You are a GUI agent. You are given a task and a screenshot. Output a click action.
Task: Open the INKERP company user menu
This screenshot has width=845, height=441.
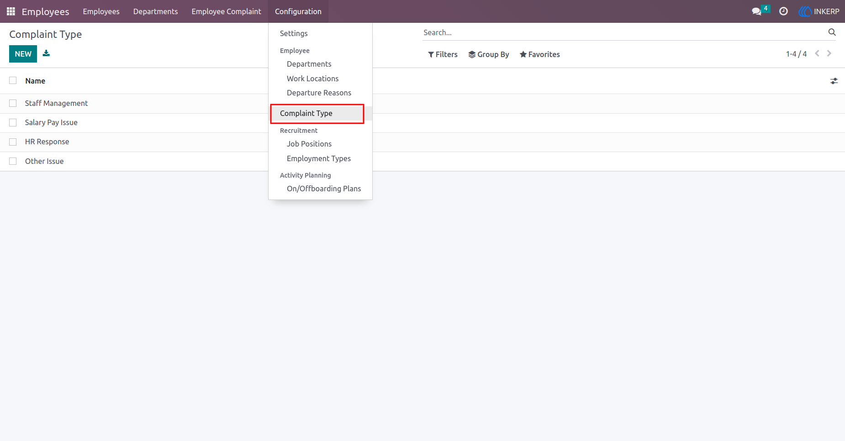tap(819, 11)
